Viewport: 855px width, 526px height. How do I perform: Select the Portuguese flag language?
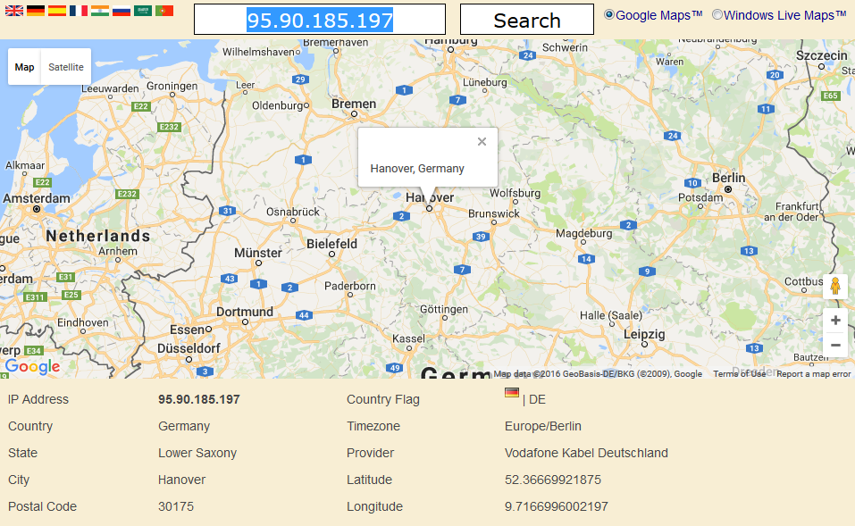[x=164, y=11]
